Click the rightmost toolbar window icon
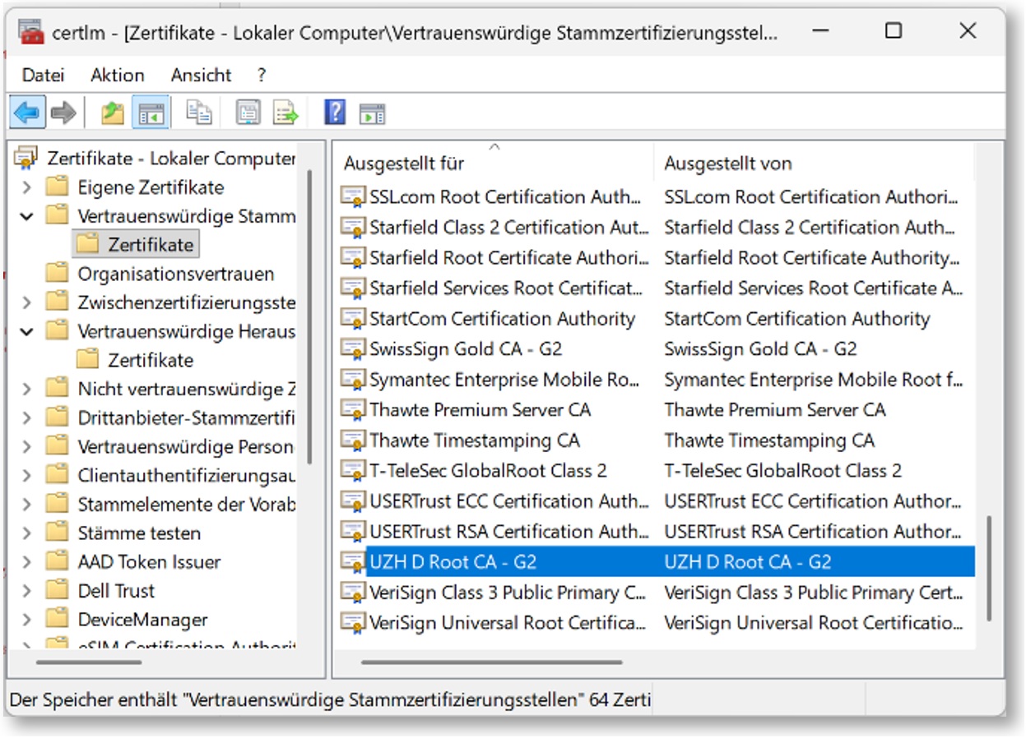This screenshot has height=738, width=1026. [371, 113]
